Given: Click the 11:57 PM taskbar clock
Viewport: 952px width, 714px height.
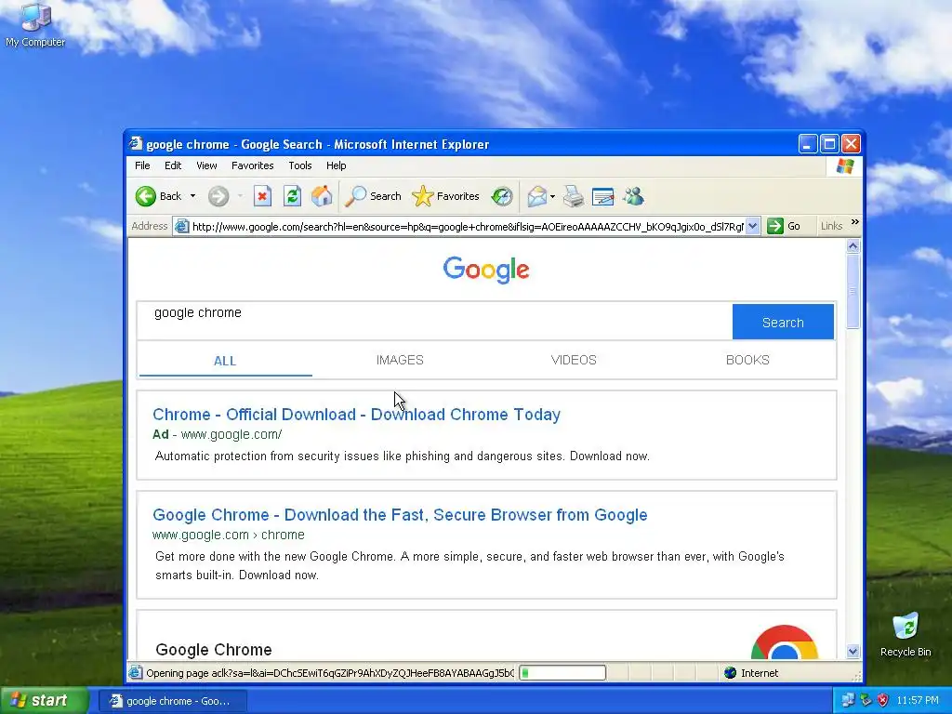Looking at the screenshot, I should click(x=918, y=701).
